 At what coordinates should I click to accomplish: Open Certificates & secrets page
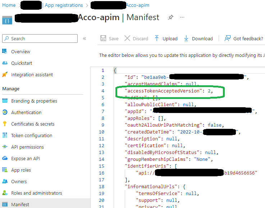click(x=33, y=124)
